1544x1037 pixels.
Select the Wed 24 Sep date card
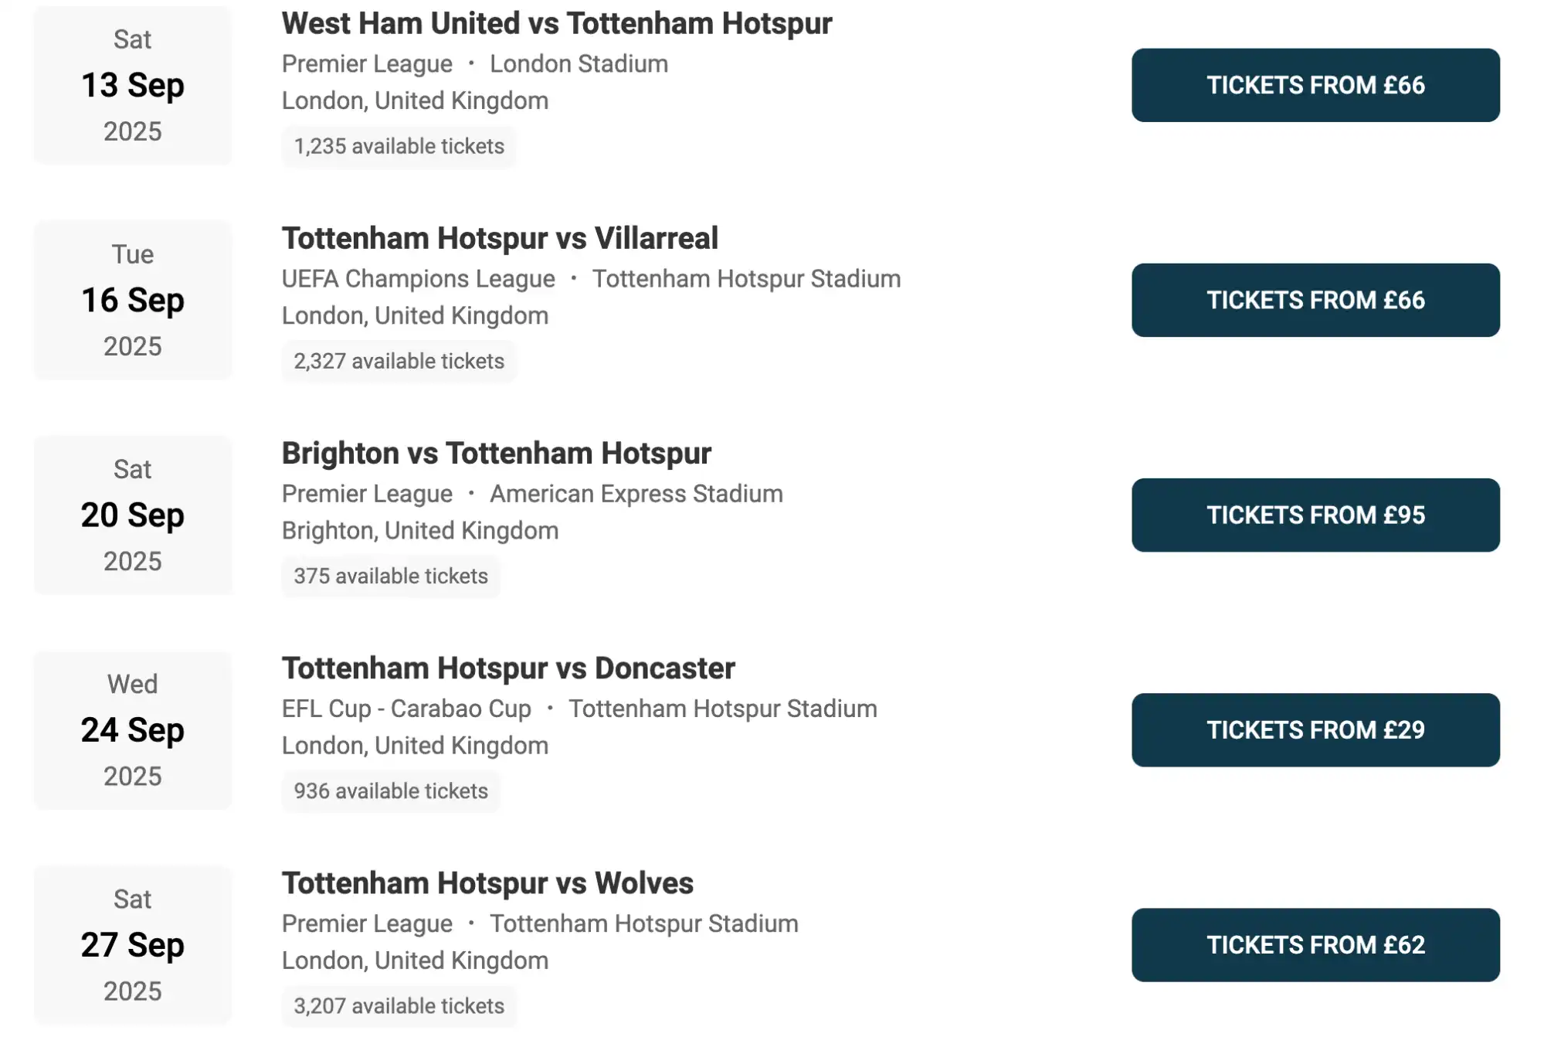coord(132,729)
